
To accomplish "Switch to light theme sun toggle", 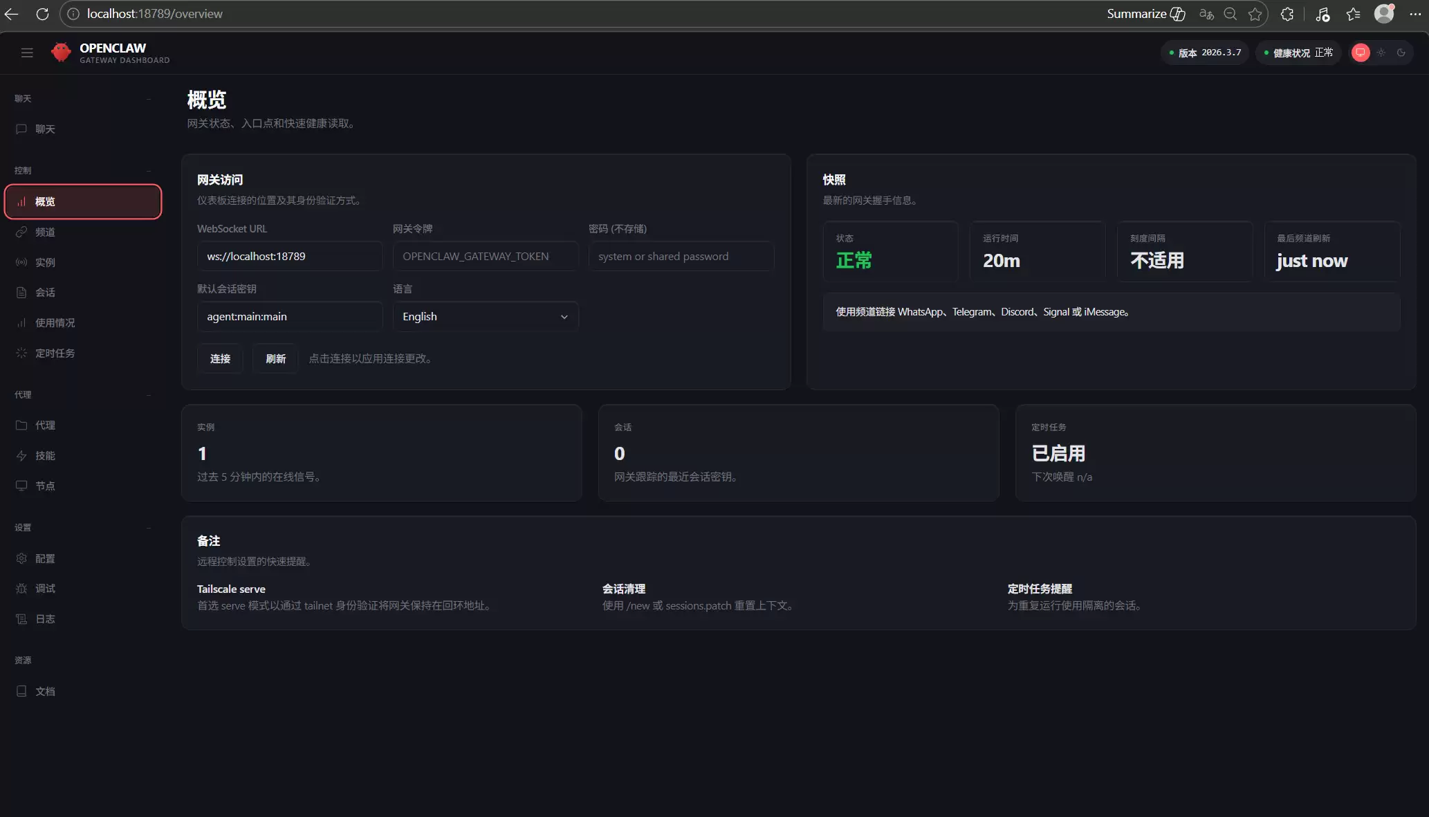I will point(1381,53).
